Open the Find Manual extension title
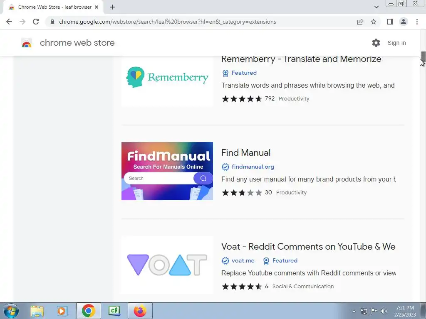Screen dimensions: 426x319 click(x=246, y=153)
